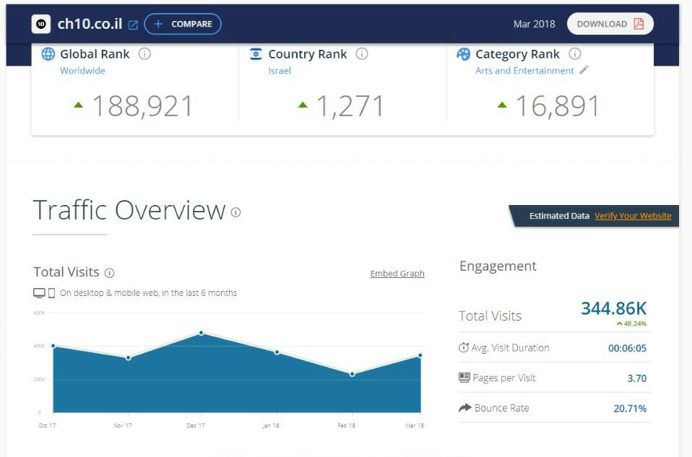
Task: Edit category using the pencil icon
Action: 584,70
